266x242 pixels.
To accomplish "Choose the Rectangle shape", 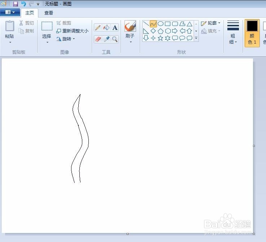I will tap(167, 24).
